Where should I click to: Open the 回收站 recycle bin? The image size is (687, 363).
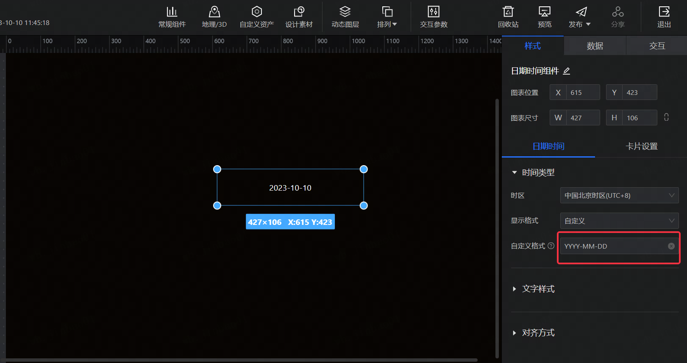(x=508, y=17)
